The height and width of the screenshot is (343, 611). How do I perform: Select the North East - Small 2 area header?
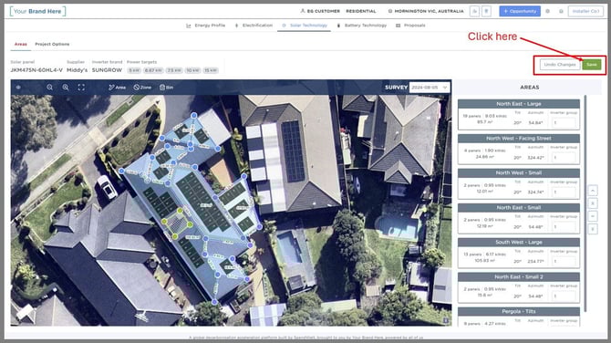(519, 276)
